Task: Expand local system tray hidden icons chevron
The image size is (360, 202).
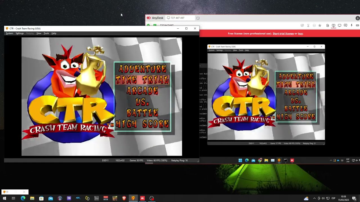Action: coord(314,198)
